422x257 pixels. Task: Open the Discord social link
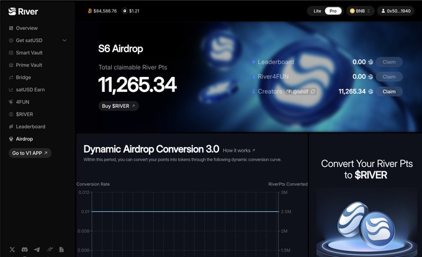24,250
